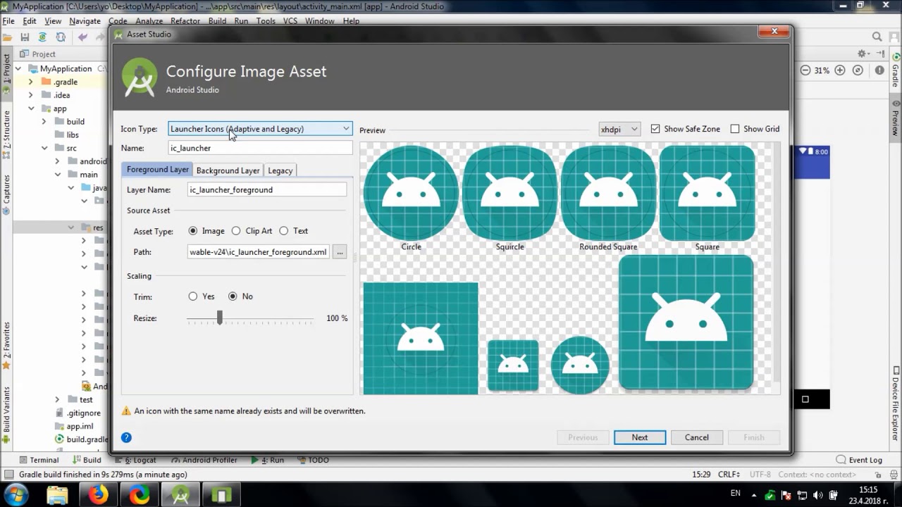902x507 pixels.
Task: Click the Resize slider handle
Action: (220, 318)
